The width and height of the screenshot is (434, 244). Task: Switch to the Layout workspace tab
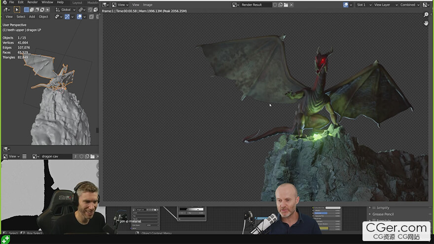(x=77, y=2)
